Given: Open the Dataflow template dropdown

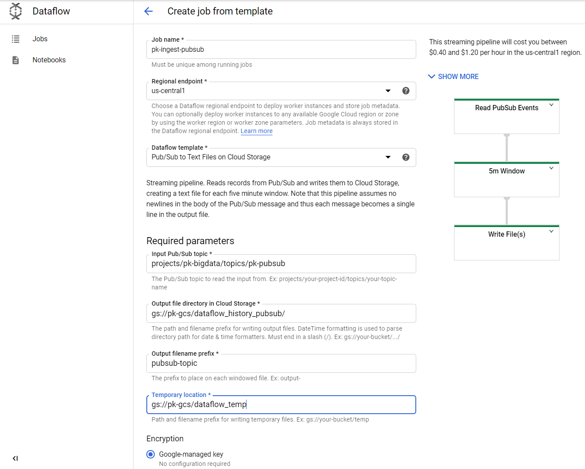Looking at the screenshot, I should (388, 157).
